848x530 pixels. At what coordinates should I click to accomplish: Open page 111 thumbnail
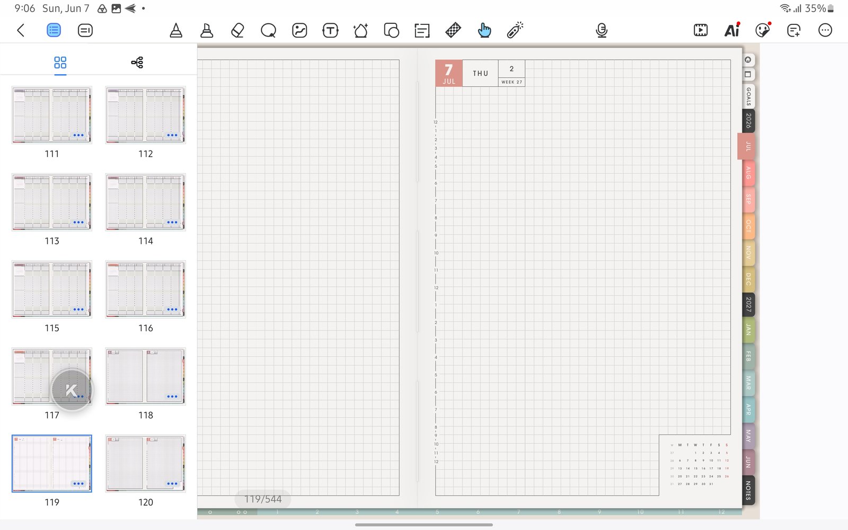pyautogui.click(x=52, y=115)
